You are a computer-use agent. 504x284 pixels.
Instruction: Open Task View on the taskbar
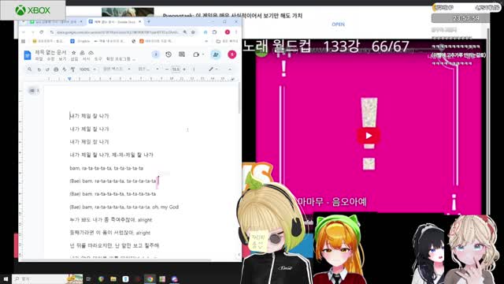click(89, 278)
